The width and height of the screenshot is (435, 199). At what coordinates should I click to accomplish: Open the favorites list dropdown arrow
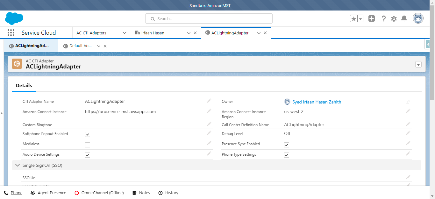pos(360,19)
